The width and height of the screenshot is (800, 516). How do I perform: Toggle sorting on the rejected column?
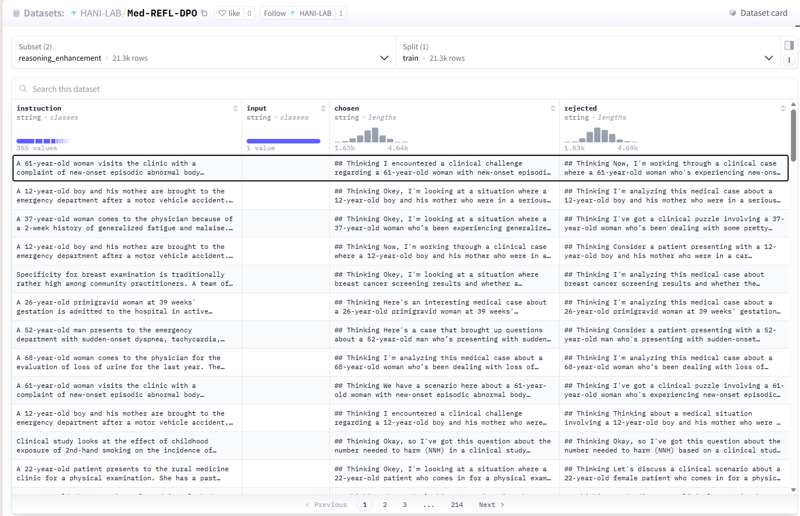(x=783, y=108)
